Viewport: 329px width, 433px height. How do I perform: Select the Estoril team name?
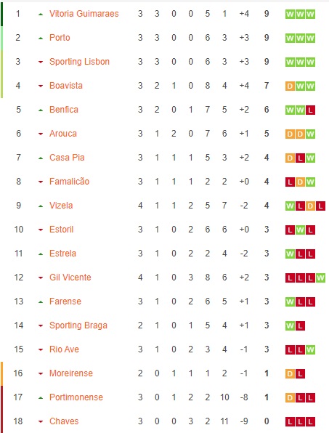pyautogui.click(x=61, y=230)
